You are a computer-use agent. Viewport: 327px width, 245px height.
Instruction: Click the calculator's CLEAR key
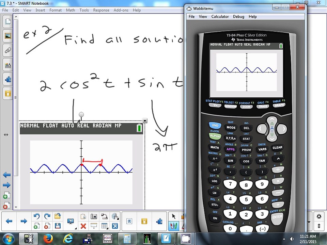277,147
